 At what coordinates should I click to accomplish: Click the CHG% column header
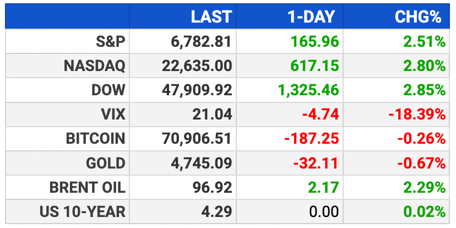[x=418, y=17]
